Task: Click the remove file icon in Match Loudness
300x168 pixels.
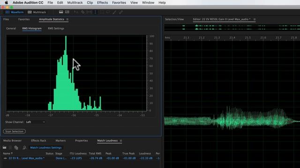Action: 10,147
